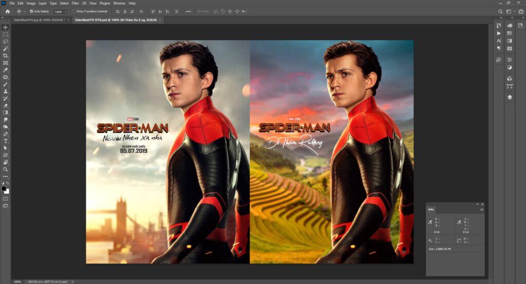Toggle Quick Mask mode icon
This screenshot has width=526, height=284.
click(6, 198)
